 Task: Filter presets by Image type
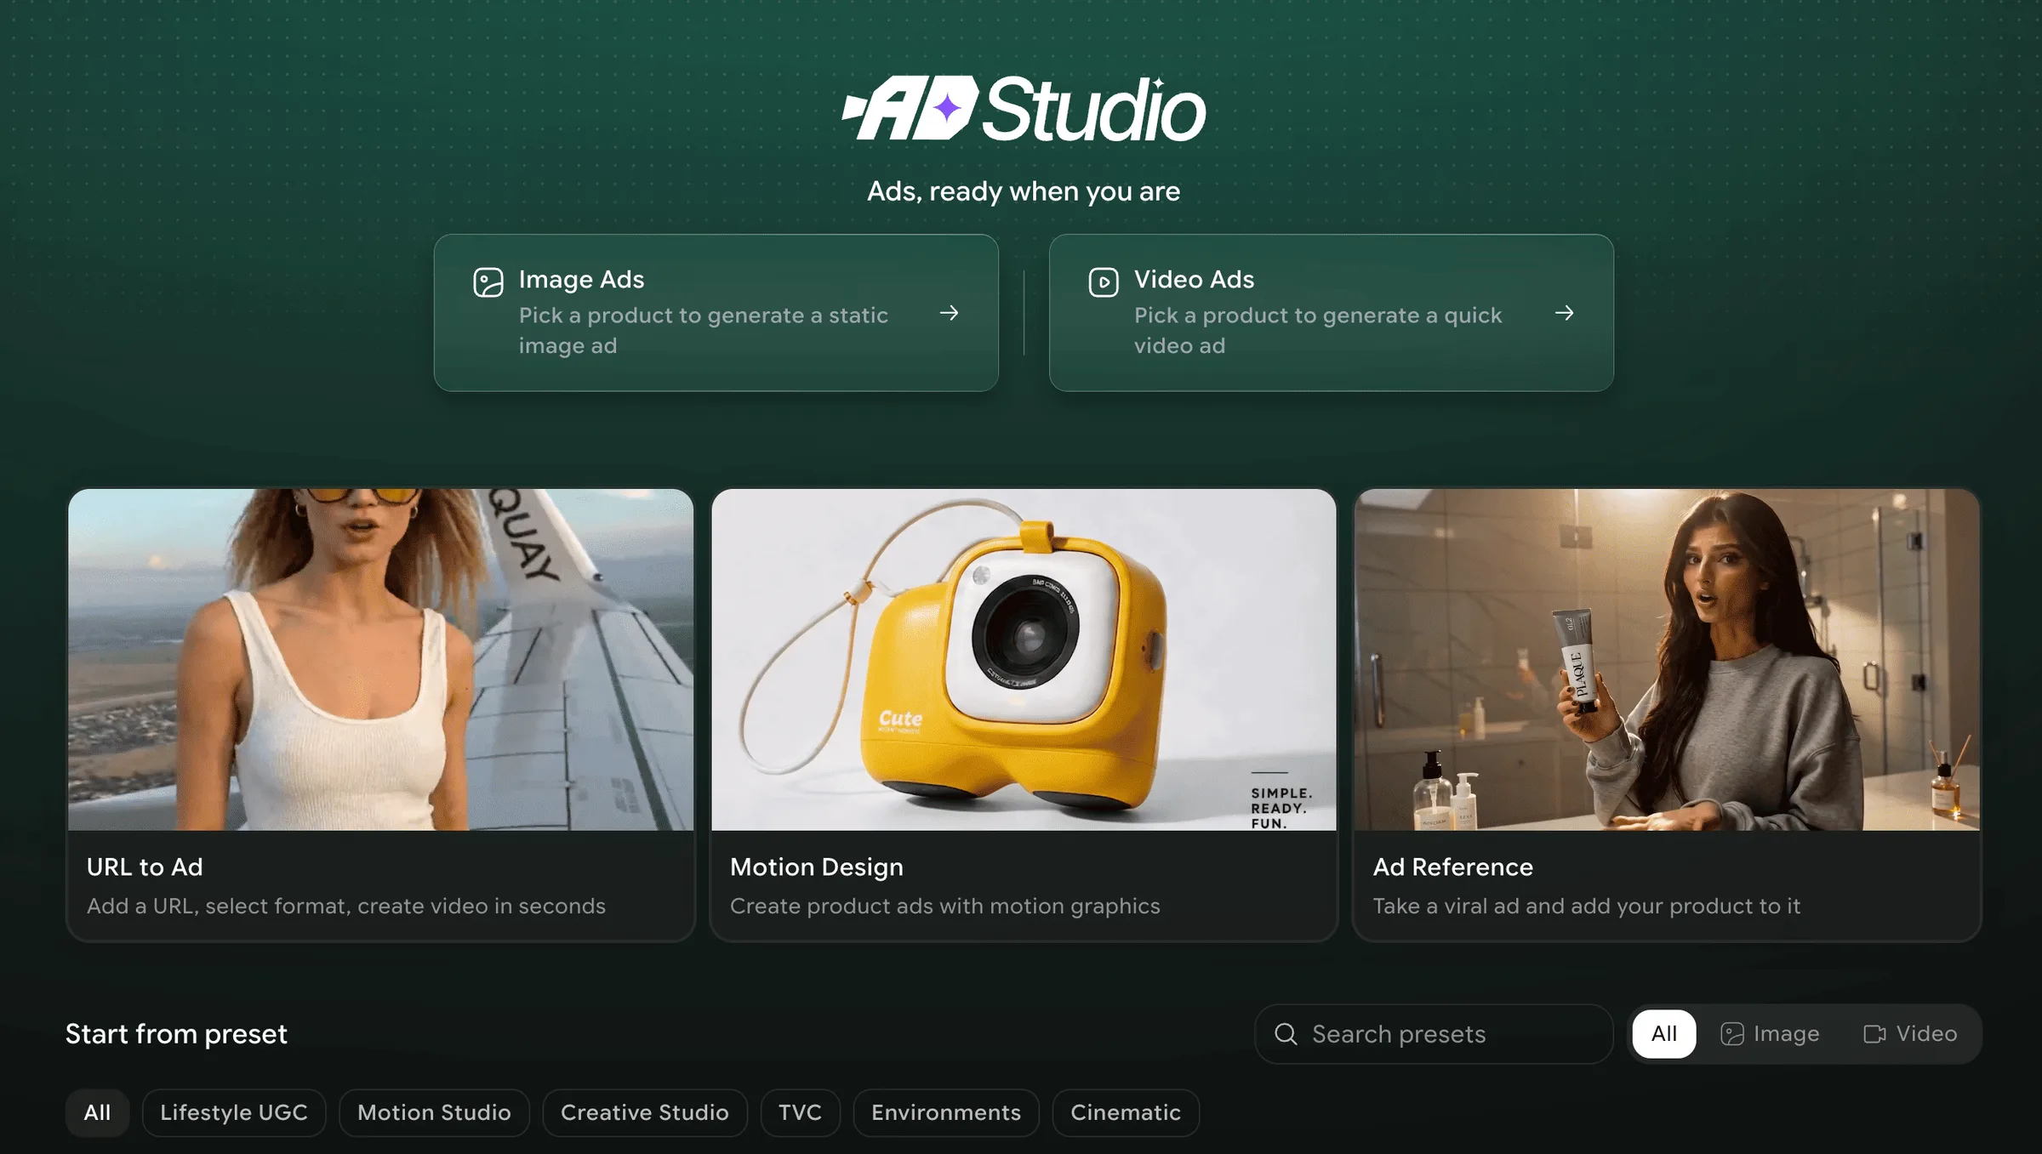[x=1770, y=1034]
